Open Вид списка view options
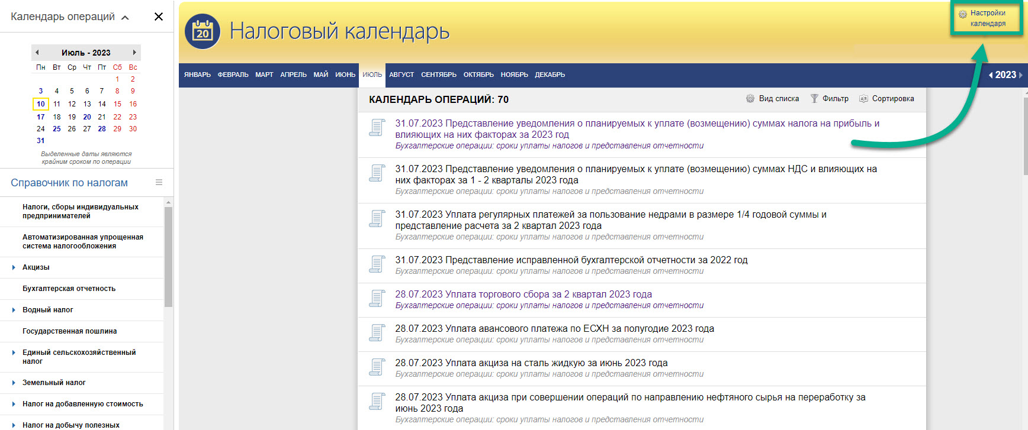Image resolution: width=1028 pixels, height=430 pixels. click(772, 99)
